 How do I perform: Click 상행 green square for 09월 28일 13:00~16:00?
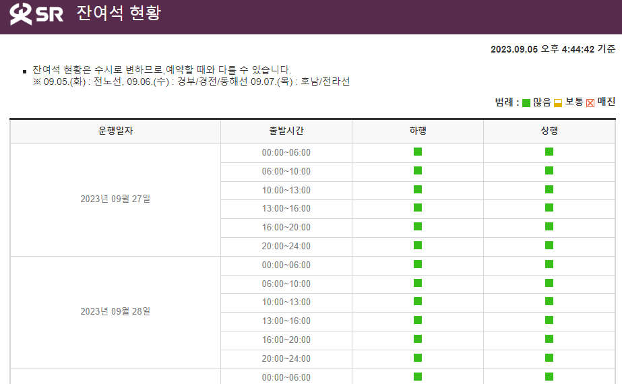click(549, 320)
